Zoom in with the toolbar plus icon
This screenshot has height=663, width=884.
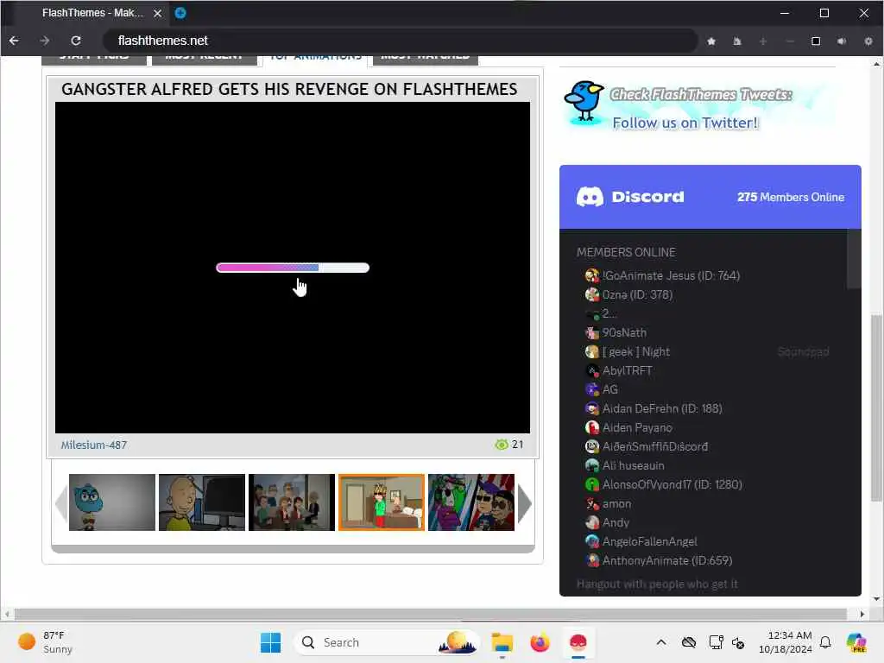pos(763,41)
